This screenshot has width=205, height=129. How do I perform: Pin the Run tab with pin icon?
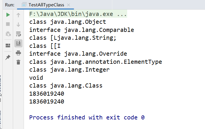(x=8, y=57)
